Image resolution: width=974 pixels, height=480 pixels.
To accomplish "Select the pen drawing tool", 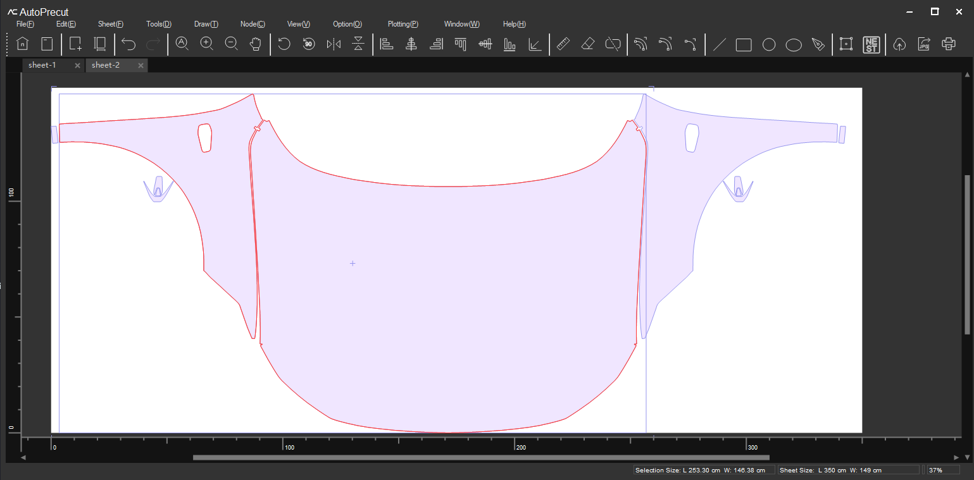I will (x=818, y=44).
